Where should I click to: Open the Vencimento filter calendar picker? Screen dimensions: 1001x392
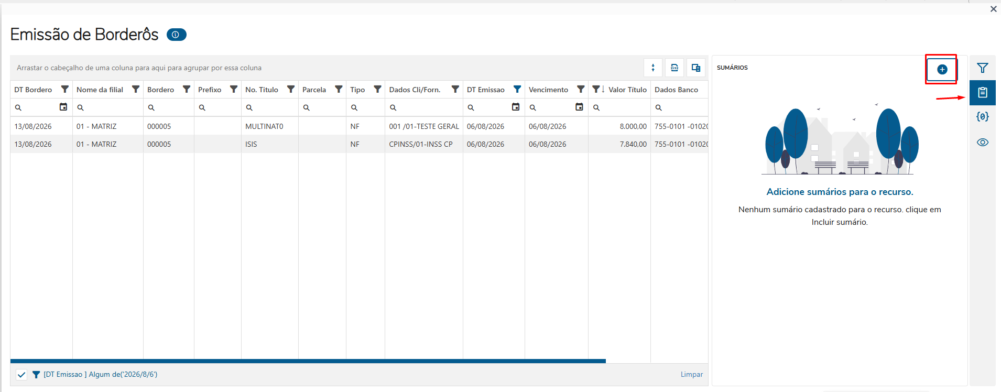point(579,107)
